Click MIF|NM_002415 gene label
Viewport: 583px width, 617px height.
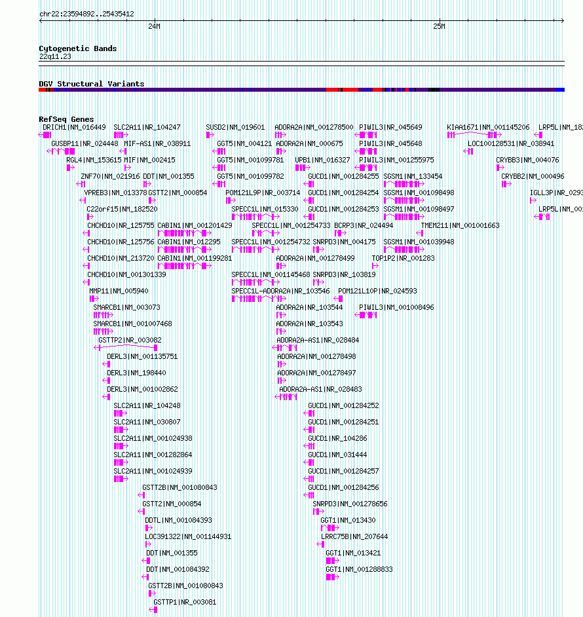(x=149, y=160)
